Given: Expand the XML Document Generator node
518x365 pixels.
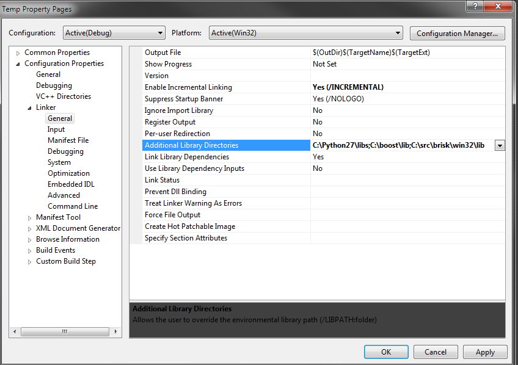Looking at the screenshot, I should click(x=30, y=229).
